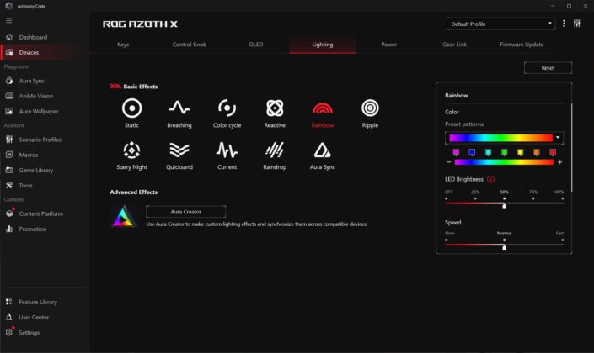Click the lighting panel vertical scrollbar
Screen dimensions: 594x353
pyautogui.click(x=571, y=147)
